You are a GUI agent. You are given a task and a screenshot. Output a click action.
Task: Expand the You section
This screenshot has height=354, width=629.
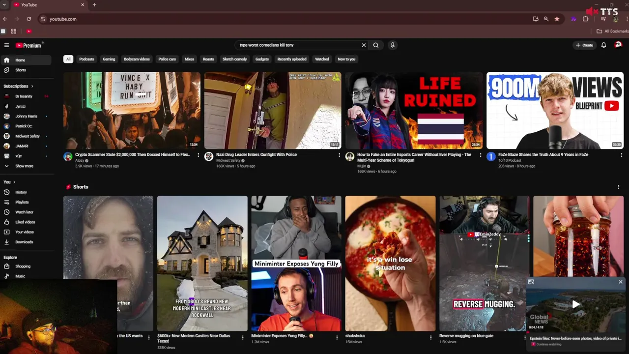(x=9, y=182)
